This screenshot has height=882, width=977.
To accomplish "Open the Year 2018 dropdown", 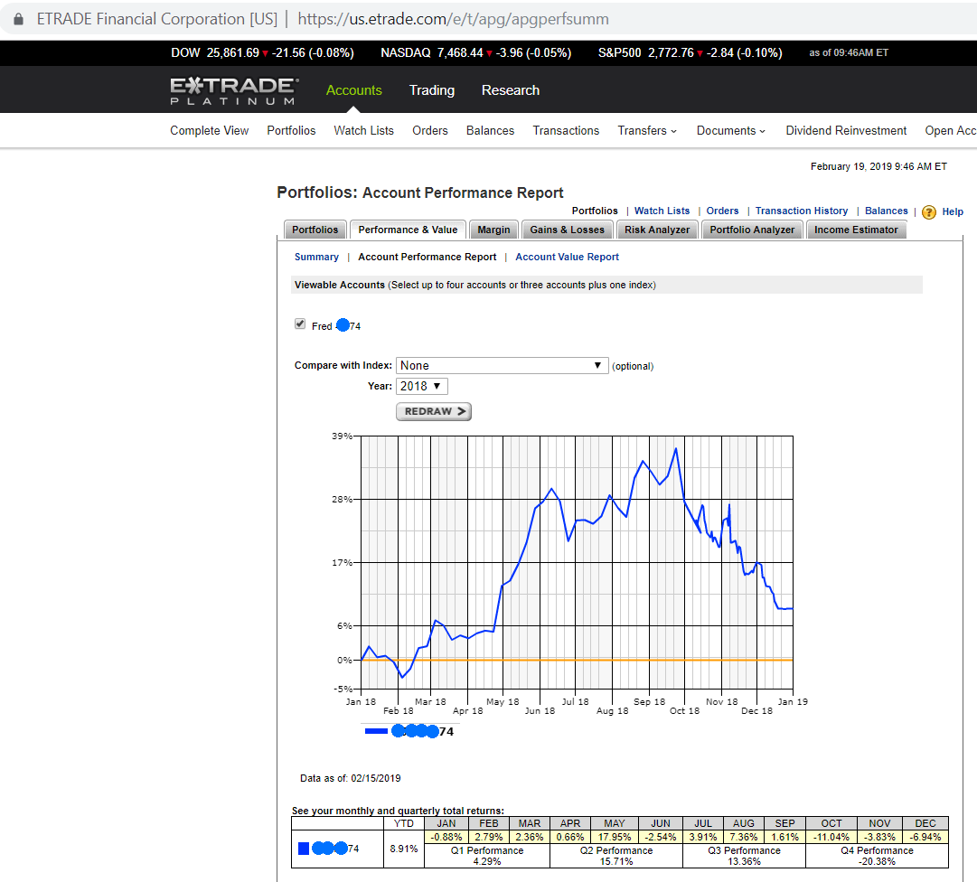I will (421, 386).
